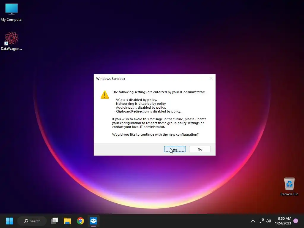This screenshot has width=304, height=228.
Task: Click the Windows Sandbox dialog title
Action: click(x=110, y=78)
